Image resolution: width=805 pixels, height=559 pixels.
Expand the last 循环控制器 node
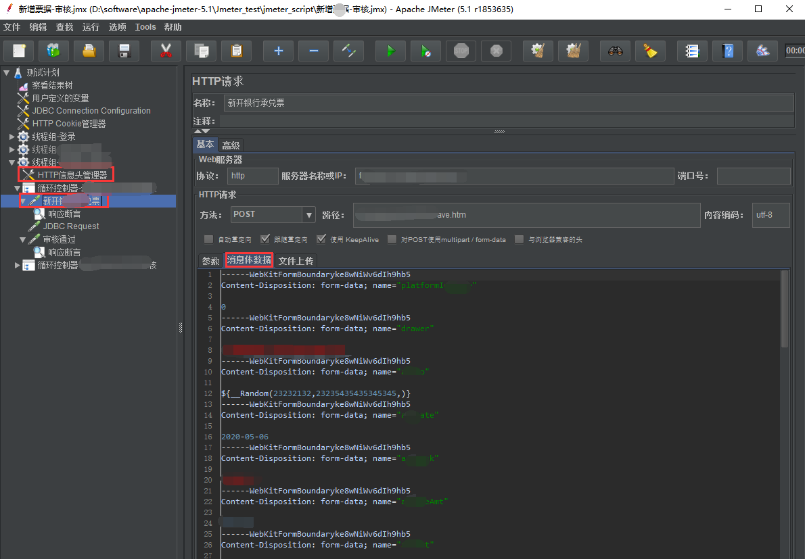pos(17,265)
